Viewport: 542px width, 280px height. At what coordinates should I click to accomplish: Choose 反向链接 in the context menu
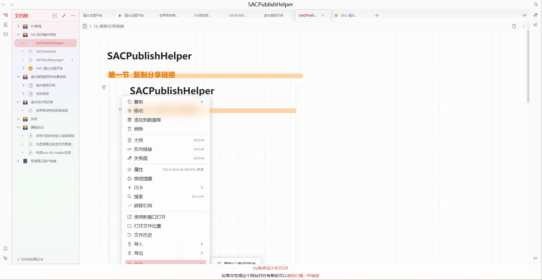[166, 149]
